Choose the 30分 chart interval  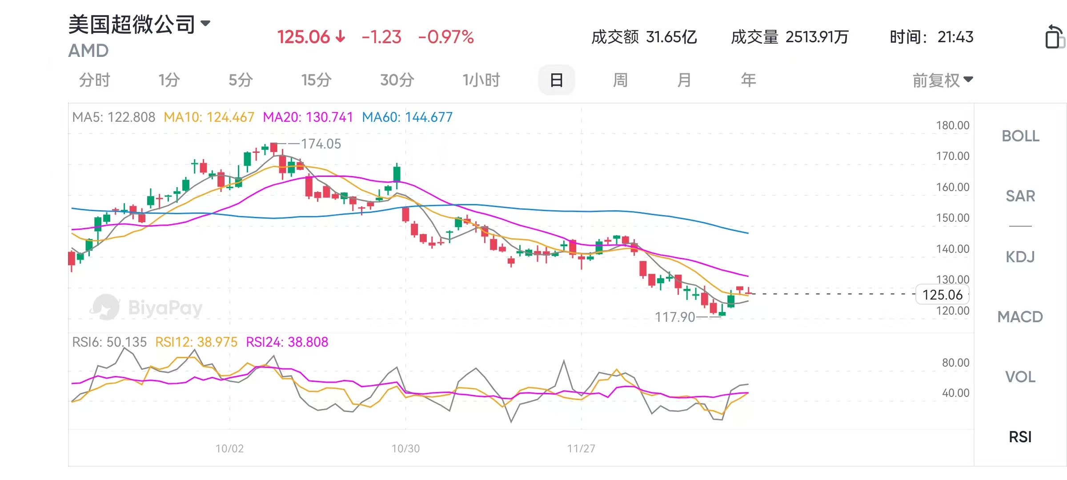coord(397,80)
